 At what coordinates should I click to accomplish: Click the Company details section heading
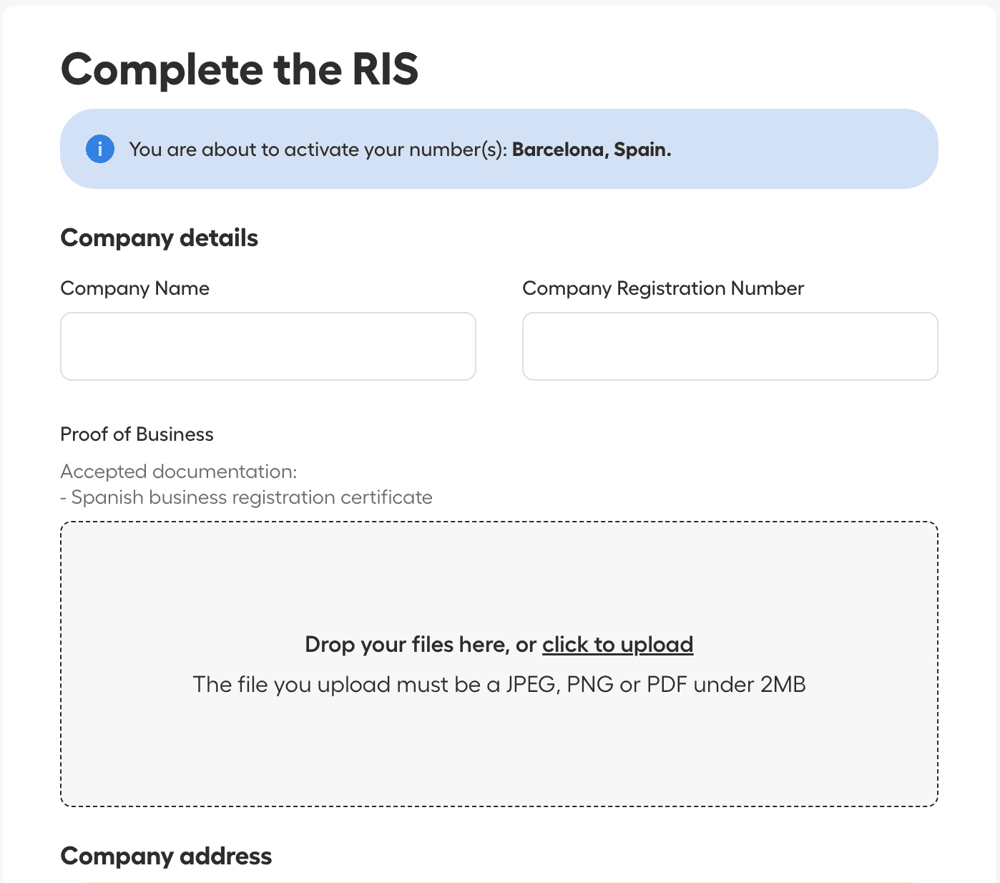tap(159, 238)
